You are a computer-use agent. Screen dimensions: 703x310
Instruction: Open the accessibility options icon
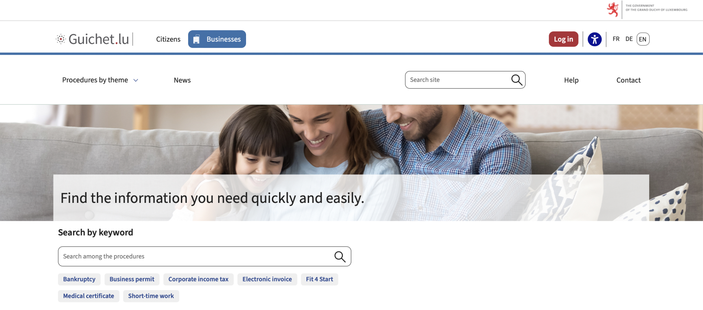click(594, 39)
